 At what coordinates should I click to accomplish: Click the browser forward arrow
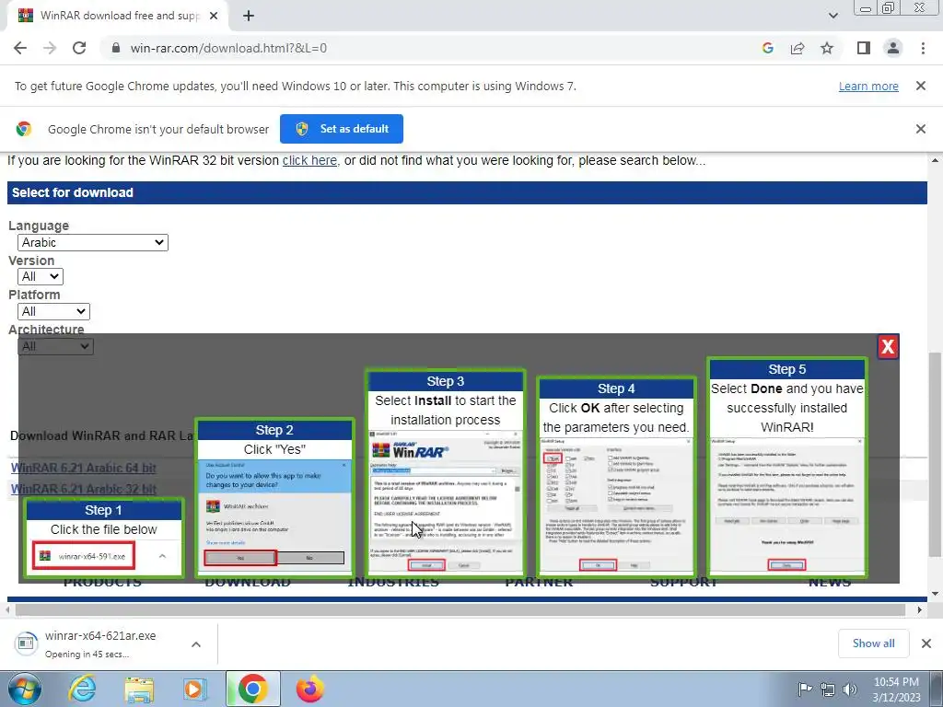(50, 48)
